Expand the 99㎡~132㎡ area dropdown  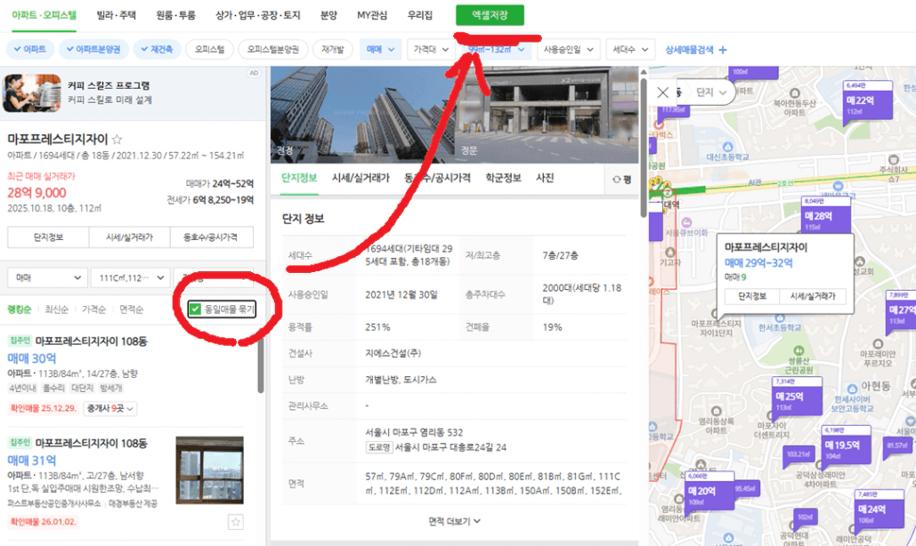click(x=496, y=50)
